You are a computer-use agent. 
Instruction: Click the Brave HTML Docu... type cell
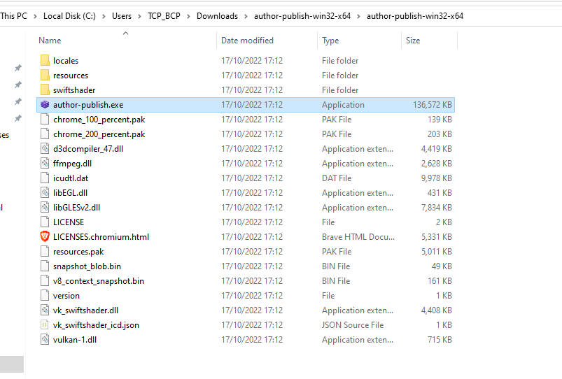point(358,237)
